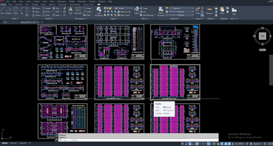This screenshot has height=146, width=273.
Task: Toggle freeze sun icon for current layer
Action: click(x=108, y=8)
